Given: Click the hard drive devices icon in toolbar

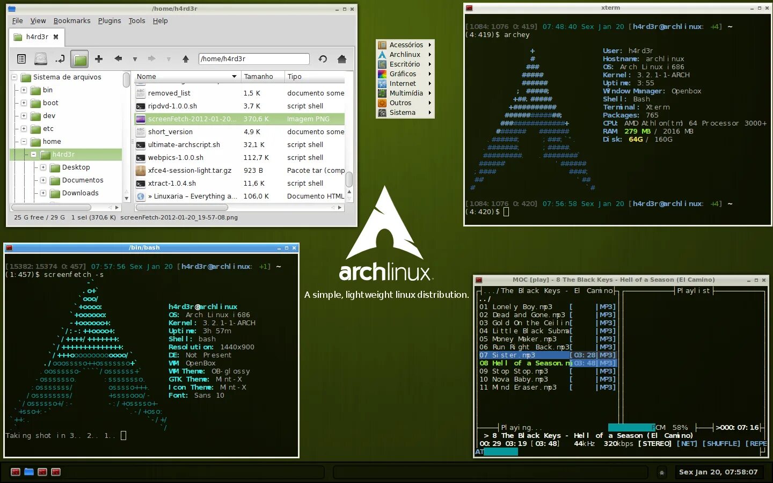Looking at the screenshot, I should 41,59.
